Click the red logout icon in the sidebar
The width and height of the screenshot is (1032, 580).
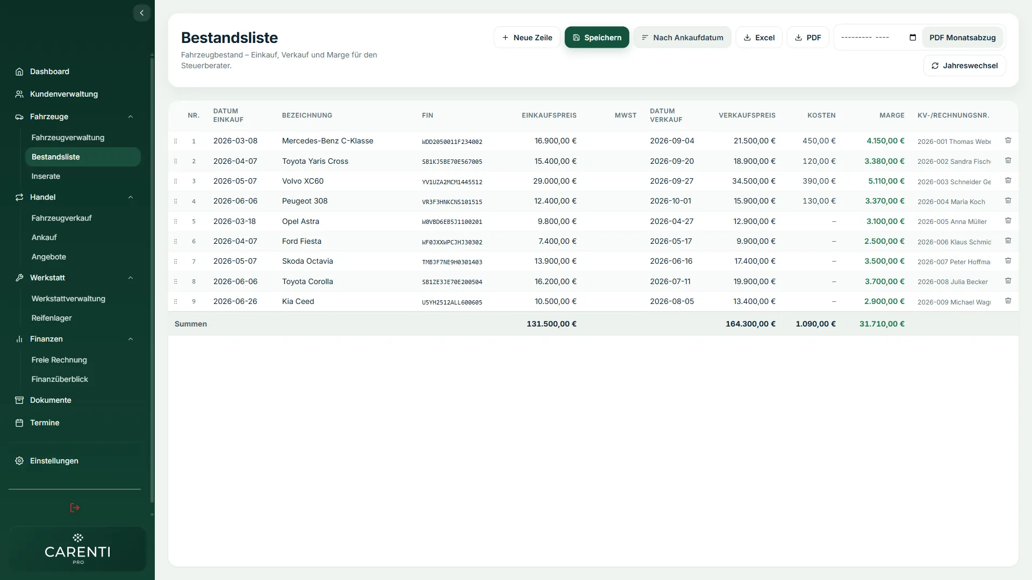tap(75, 508)
